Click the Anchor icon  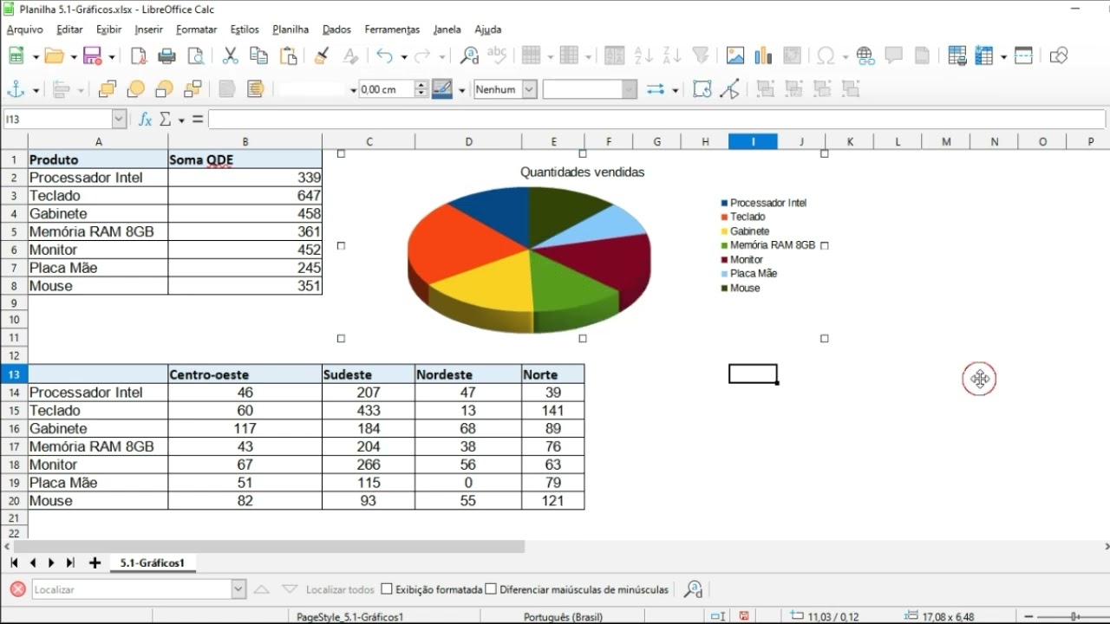coord(16,89)
